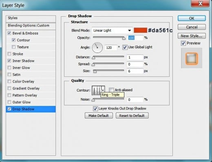The width and height of the screenshot is (212, 162).
Task: Click the Spread slider handle
Action: point(93,64)
